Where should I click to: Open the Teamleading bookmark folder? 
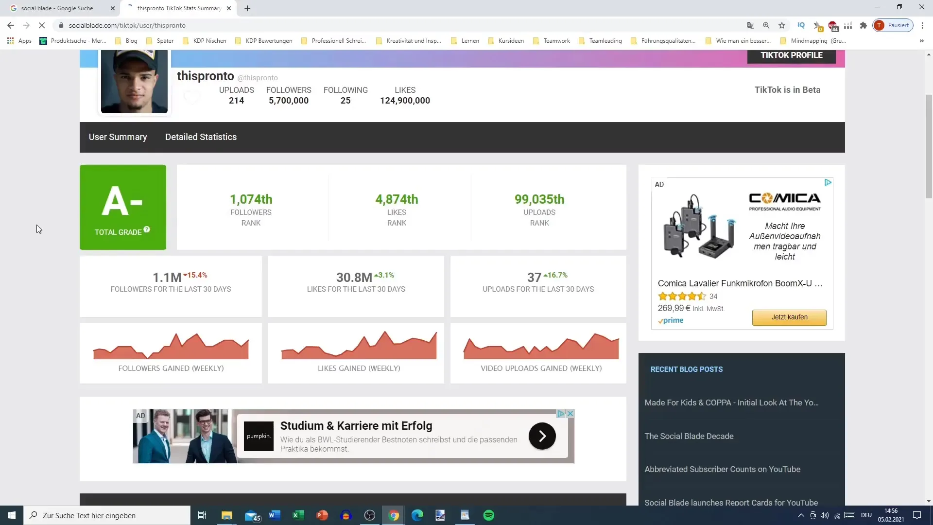pos(601,41)
